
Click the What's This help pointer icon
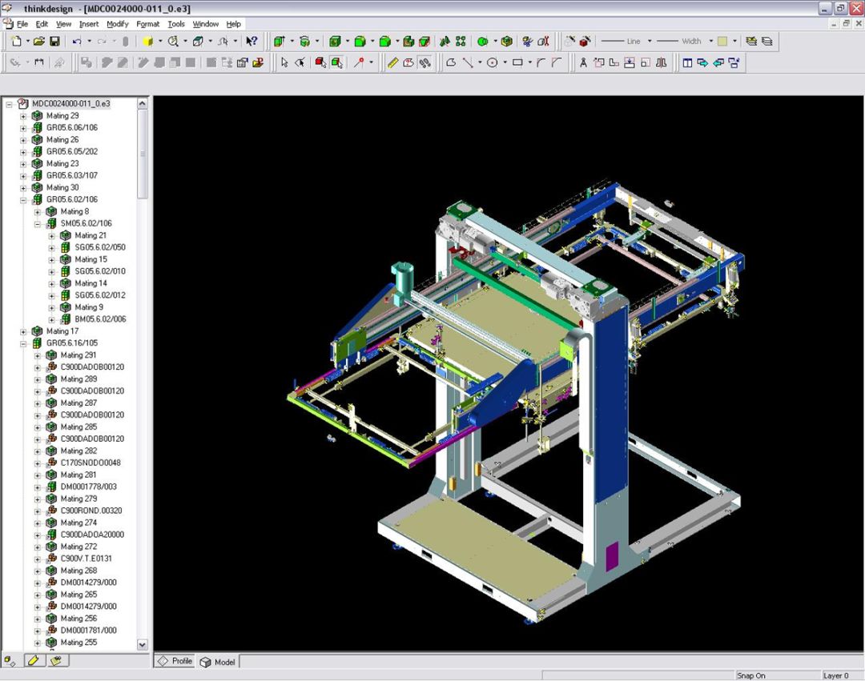(x=251, y=42)
